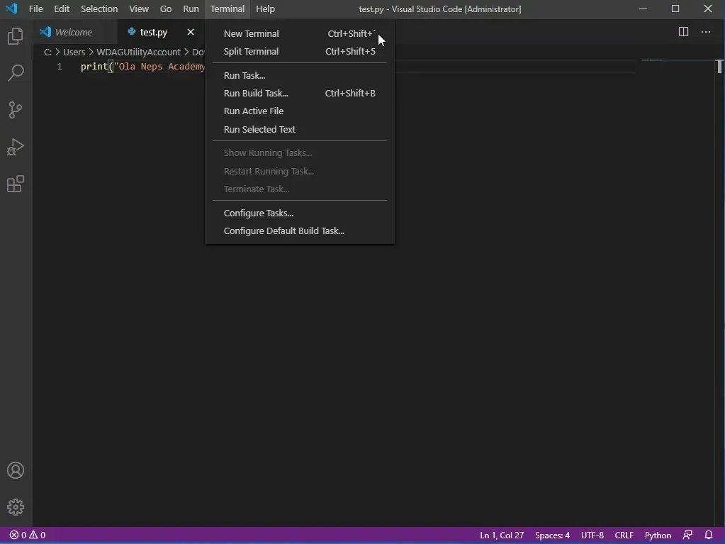Open the Edit menu
The width and height of the screenshot is (725, 544).
tap(62, 9)
